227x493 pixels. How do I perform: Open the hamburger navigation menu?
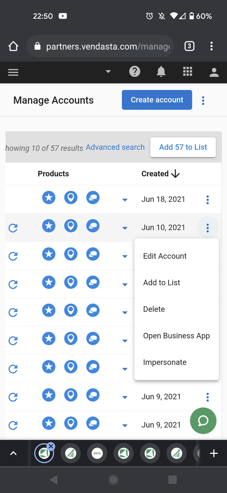13,72
